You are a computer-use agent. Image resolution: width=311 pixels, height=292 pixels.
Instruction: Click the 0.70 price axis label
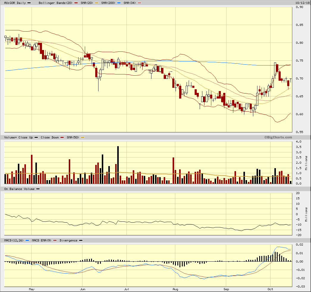click(x=299, y=78)
